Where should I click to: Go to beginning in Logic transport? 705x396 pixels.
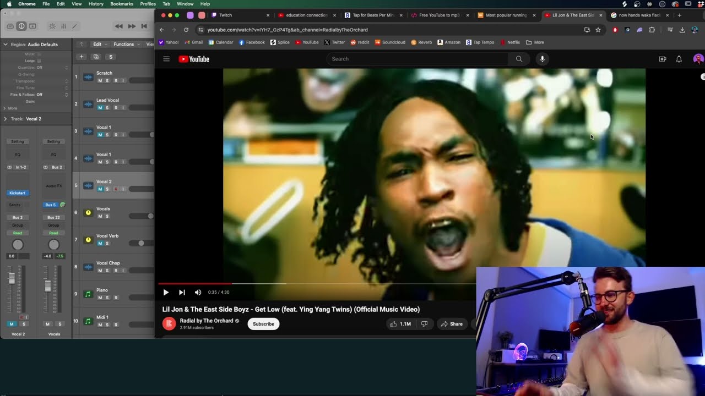[144, 26]
